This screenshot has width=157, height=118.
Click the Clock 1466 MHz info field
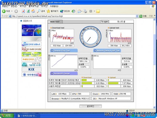click(101, 94)
